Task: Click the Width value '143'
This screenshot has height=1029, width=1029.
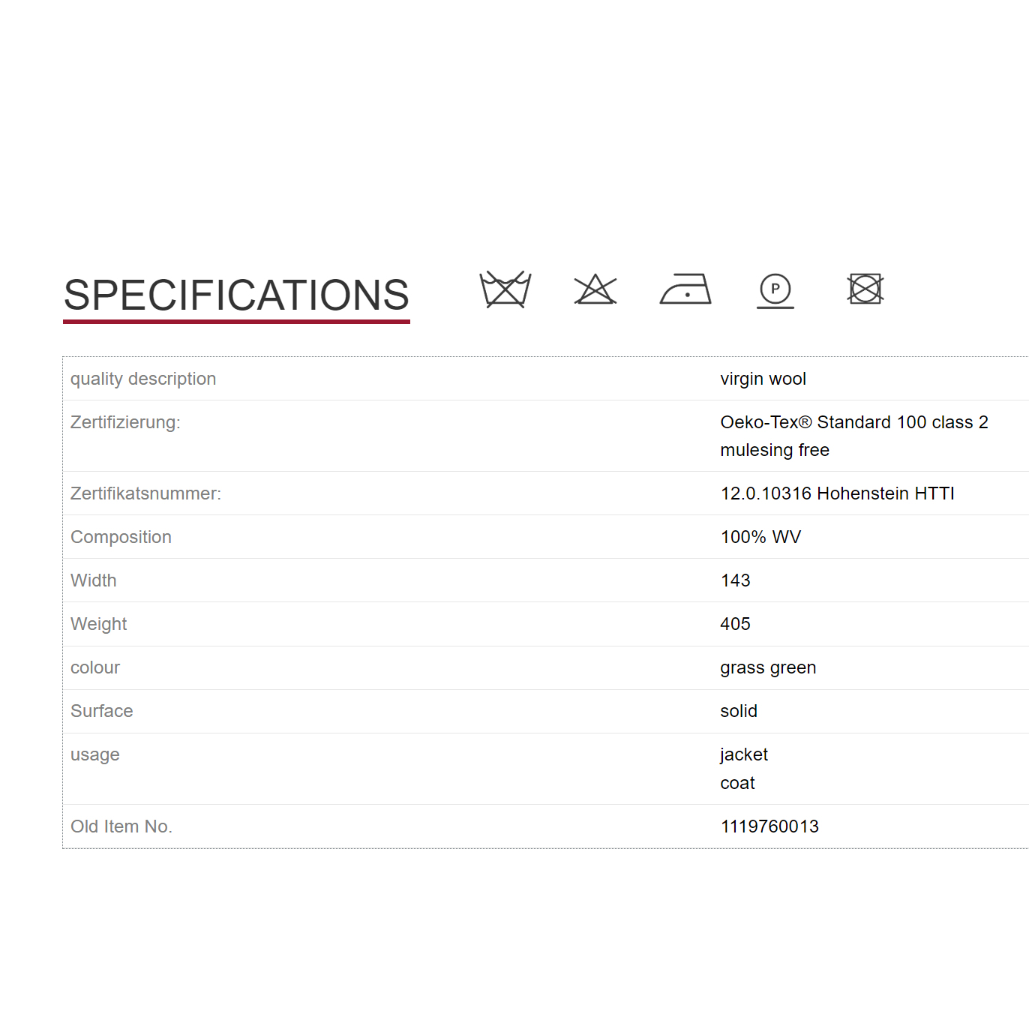Action: pos(735,580)
